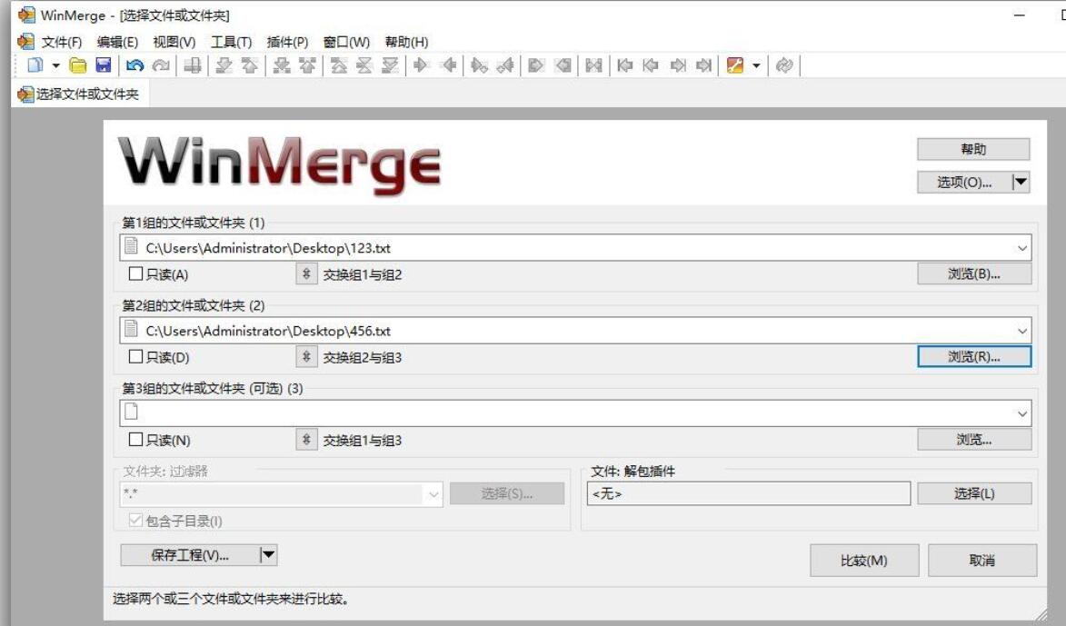Screen dimensions: 1066x626
Task: Click the Current Difference toolbar icon
Action: (364, 65)
